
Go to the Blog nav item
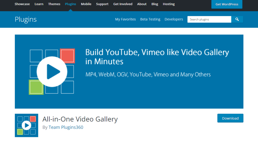(x=155, y=4)
